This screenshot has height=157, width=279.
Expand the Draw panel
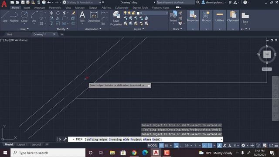tap(24, 29)
